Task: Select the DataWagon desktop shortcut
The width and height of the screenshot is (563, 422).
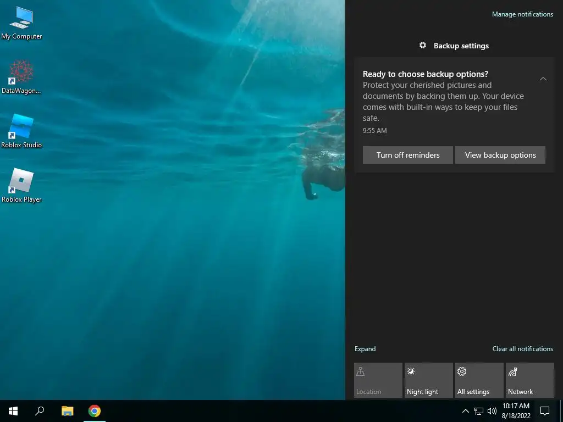Action: click(21, 77)
